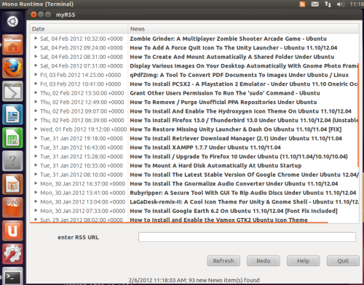Open the Ubuntu Dash home launcher icon
The width and height of the screenshot is (364, 285).
coord(12,21)
